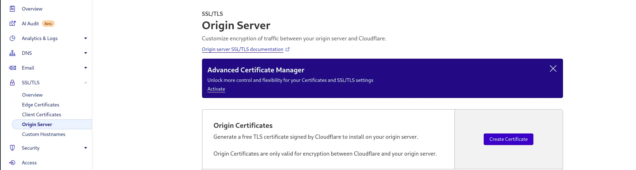Click the DNS network tree icon
Image resolution: width=636 pixels, height=170 pixels.
pyautogui.click(x=12, y=53)
